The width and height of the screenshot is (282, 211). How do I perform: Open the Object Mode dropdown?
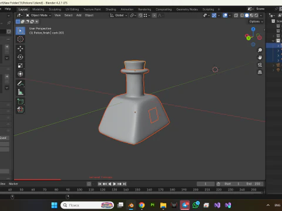click(x=38, y=15)
